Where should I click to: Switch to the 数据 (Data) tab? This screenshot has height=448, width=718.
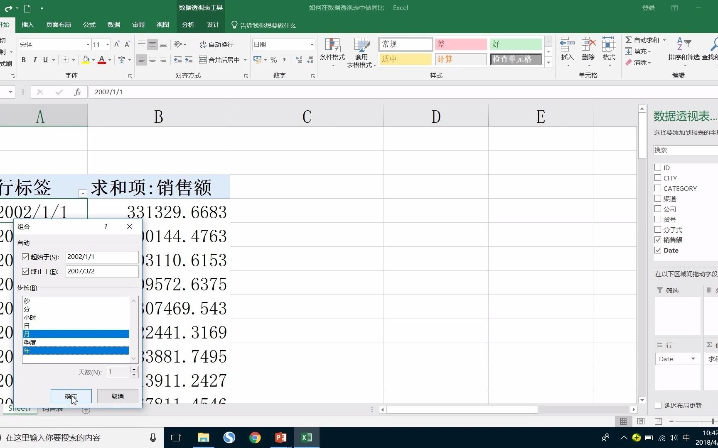(113, 25)
